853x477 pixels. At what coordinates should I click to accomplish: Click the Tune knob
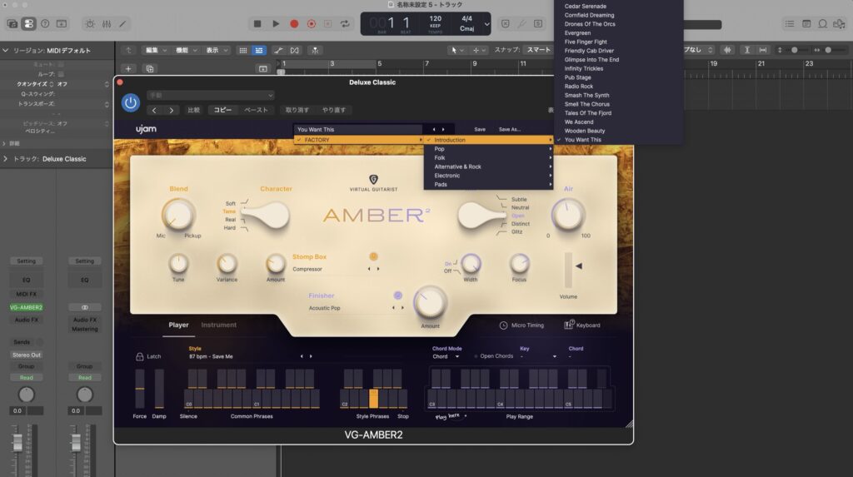[x=178, y=264]
